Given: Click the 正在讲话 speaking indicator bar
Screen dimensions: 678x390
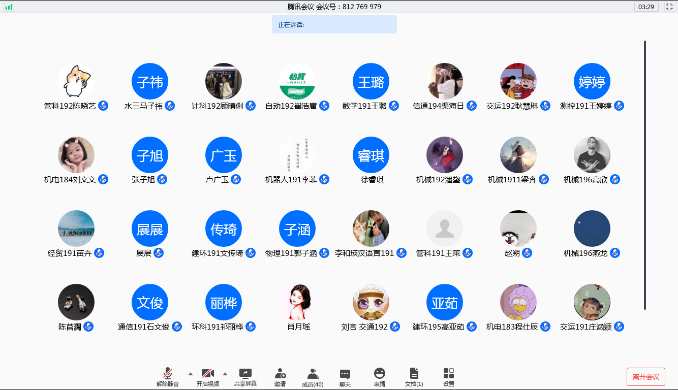Looking at the screenshot, I should coord(334,24).
